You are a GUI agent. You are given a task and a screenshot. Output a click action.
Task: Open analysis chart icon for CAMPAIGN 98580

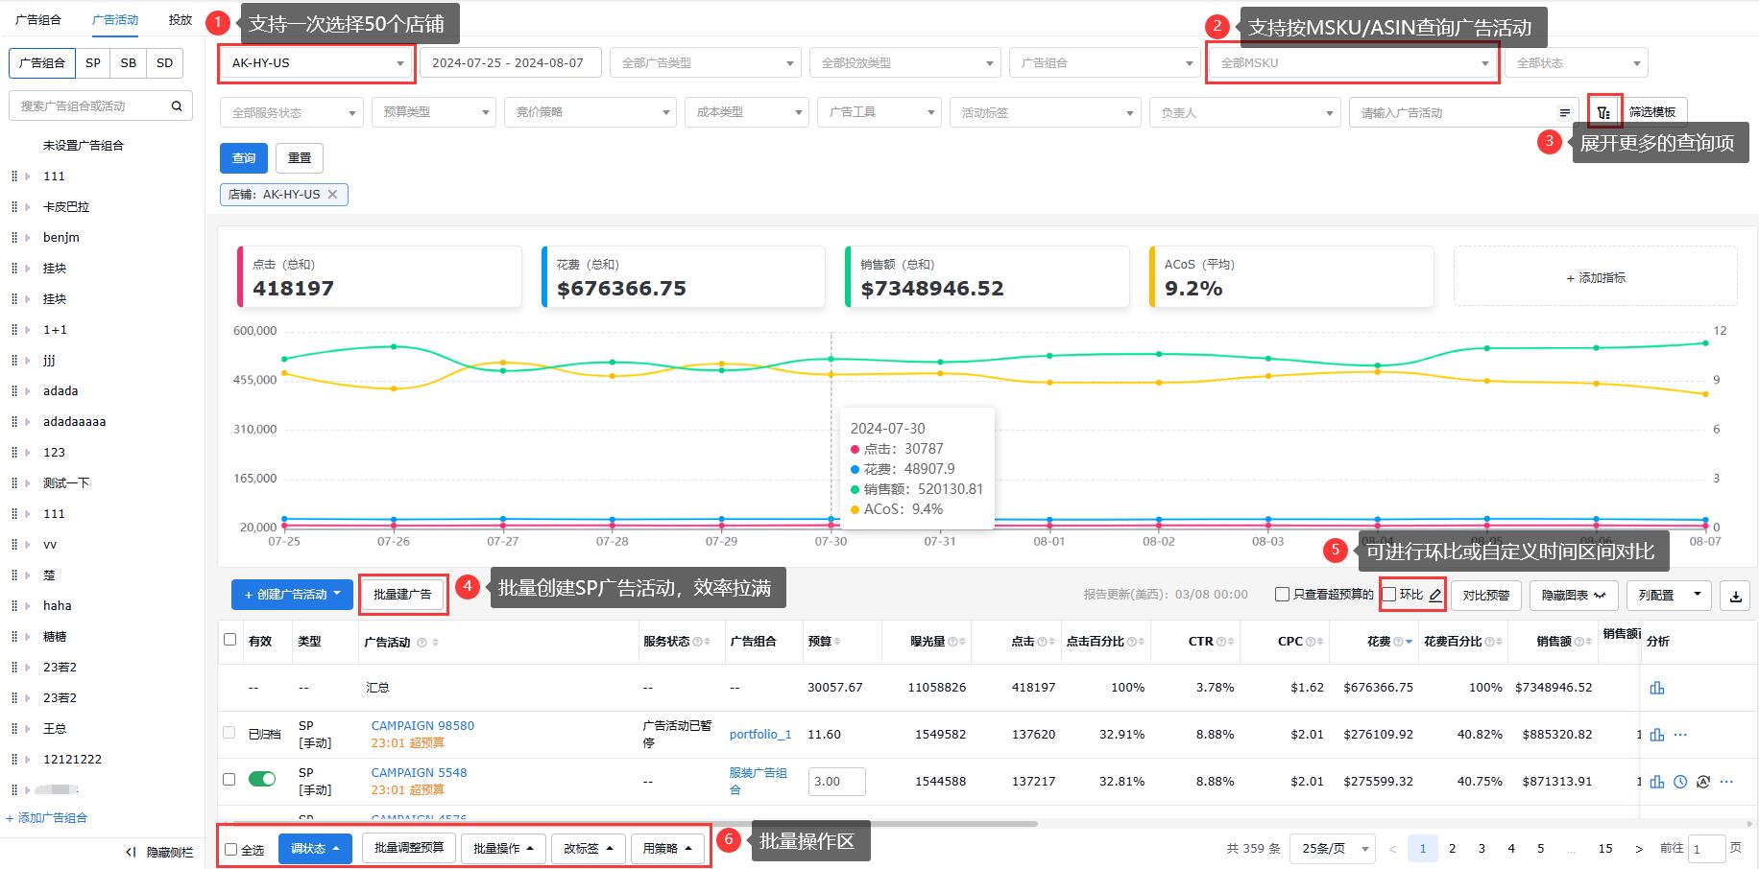[x=1657, y=735]
